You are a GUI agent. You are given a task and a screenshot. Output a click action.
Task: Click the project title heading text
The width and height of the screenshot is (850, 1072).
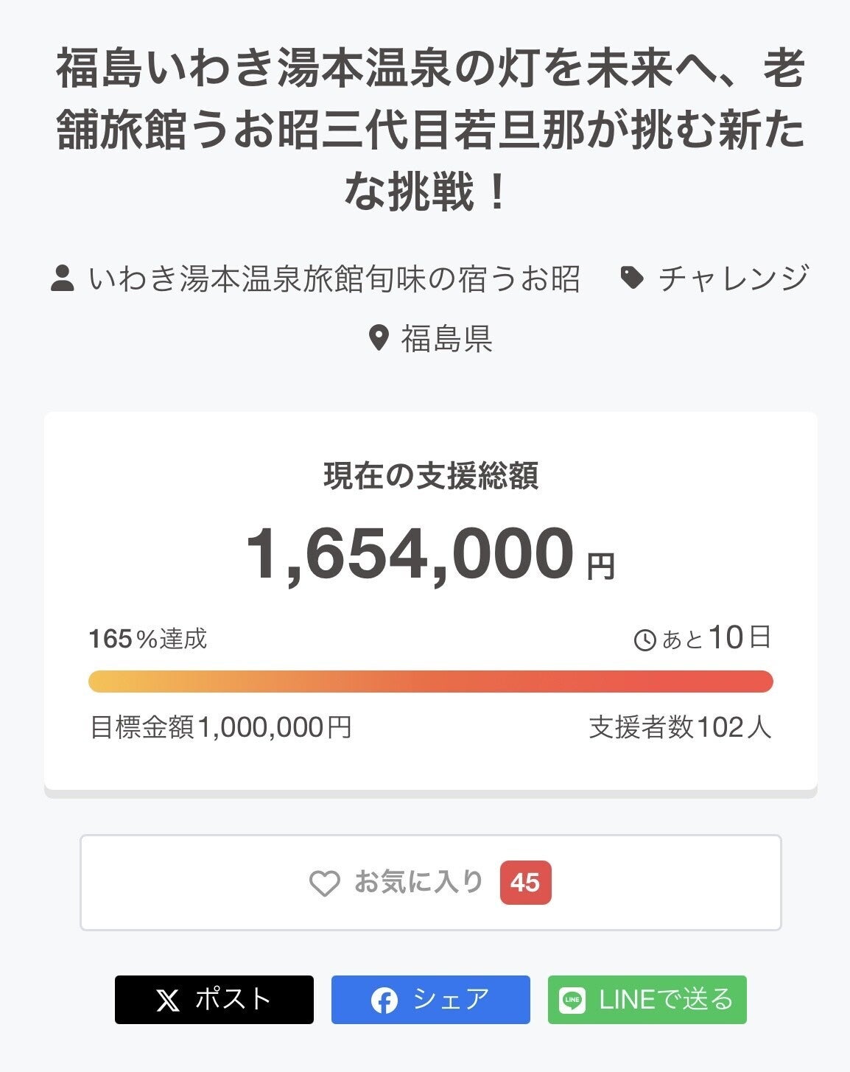[430, 129]
